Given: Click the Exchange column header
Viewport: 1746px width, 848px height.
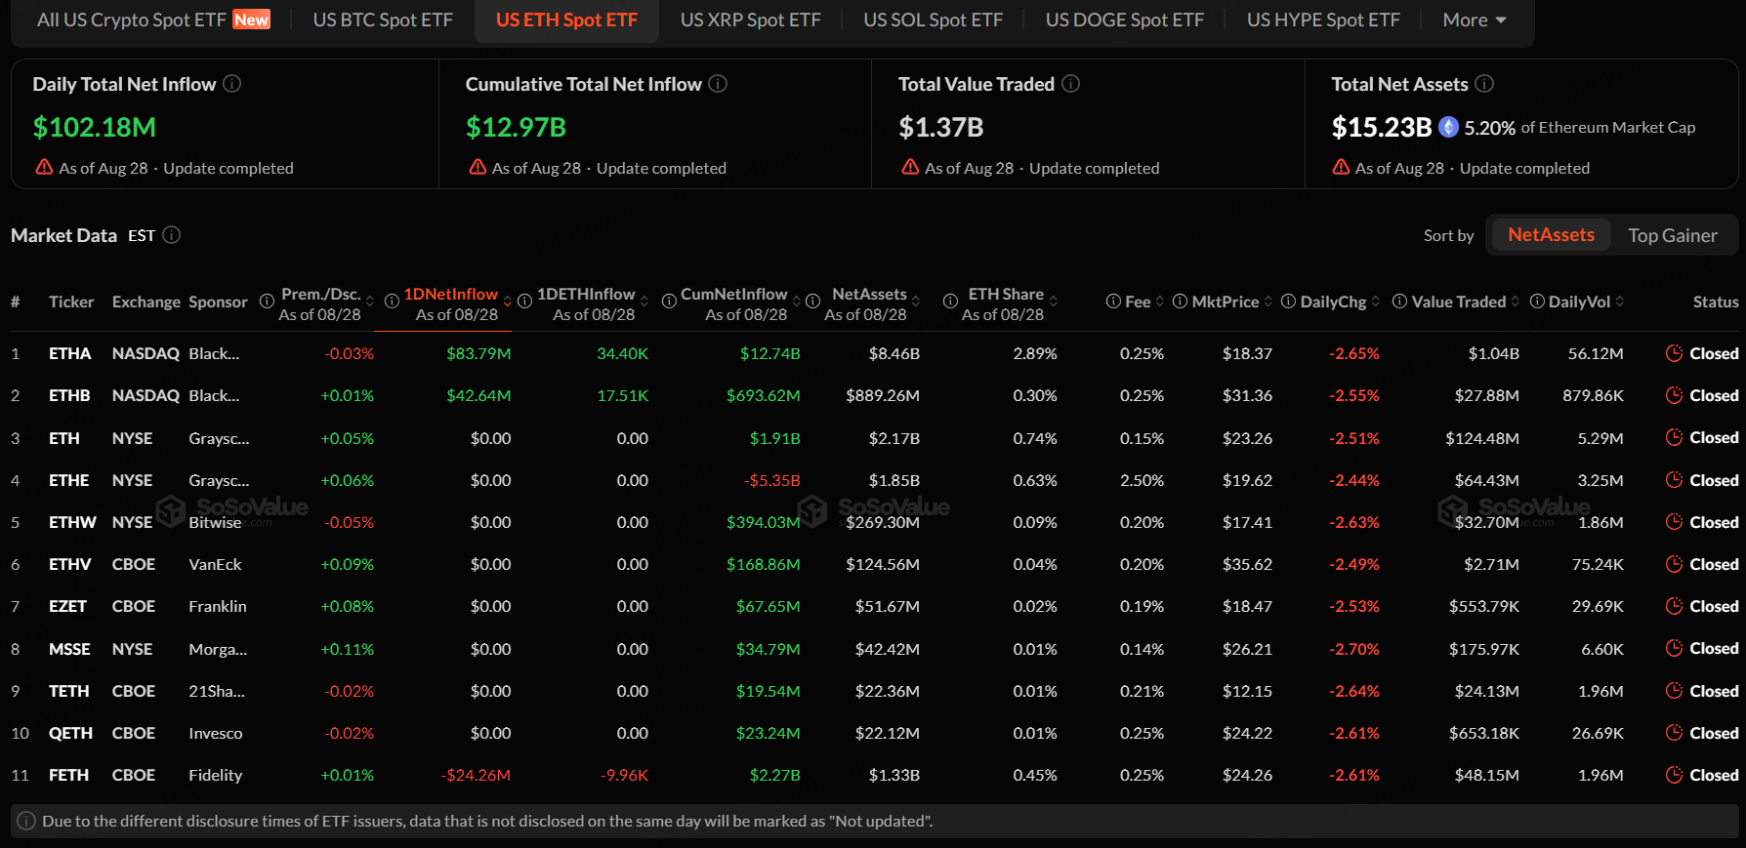Looking at the screenshot, I should pos(146,302).
